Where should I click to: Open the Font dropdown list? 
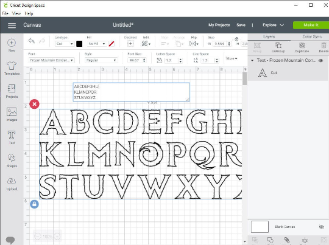[x=51, y=60]
